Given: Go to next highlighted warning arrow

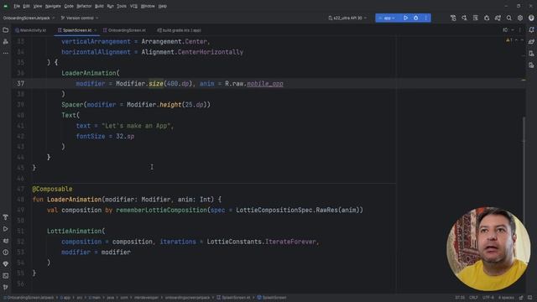Looking at the screenshot, I should [522, 40].
